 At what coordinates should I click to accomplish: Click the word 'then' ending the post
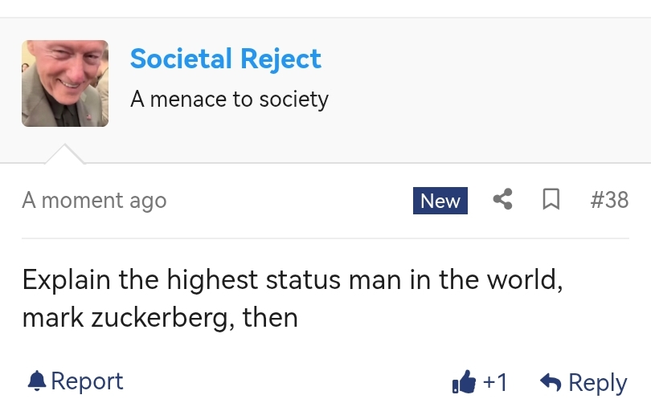coord(271,318)
